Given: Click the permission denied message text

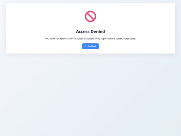Looking at the screenshot, I should [x=90, y=39].
